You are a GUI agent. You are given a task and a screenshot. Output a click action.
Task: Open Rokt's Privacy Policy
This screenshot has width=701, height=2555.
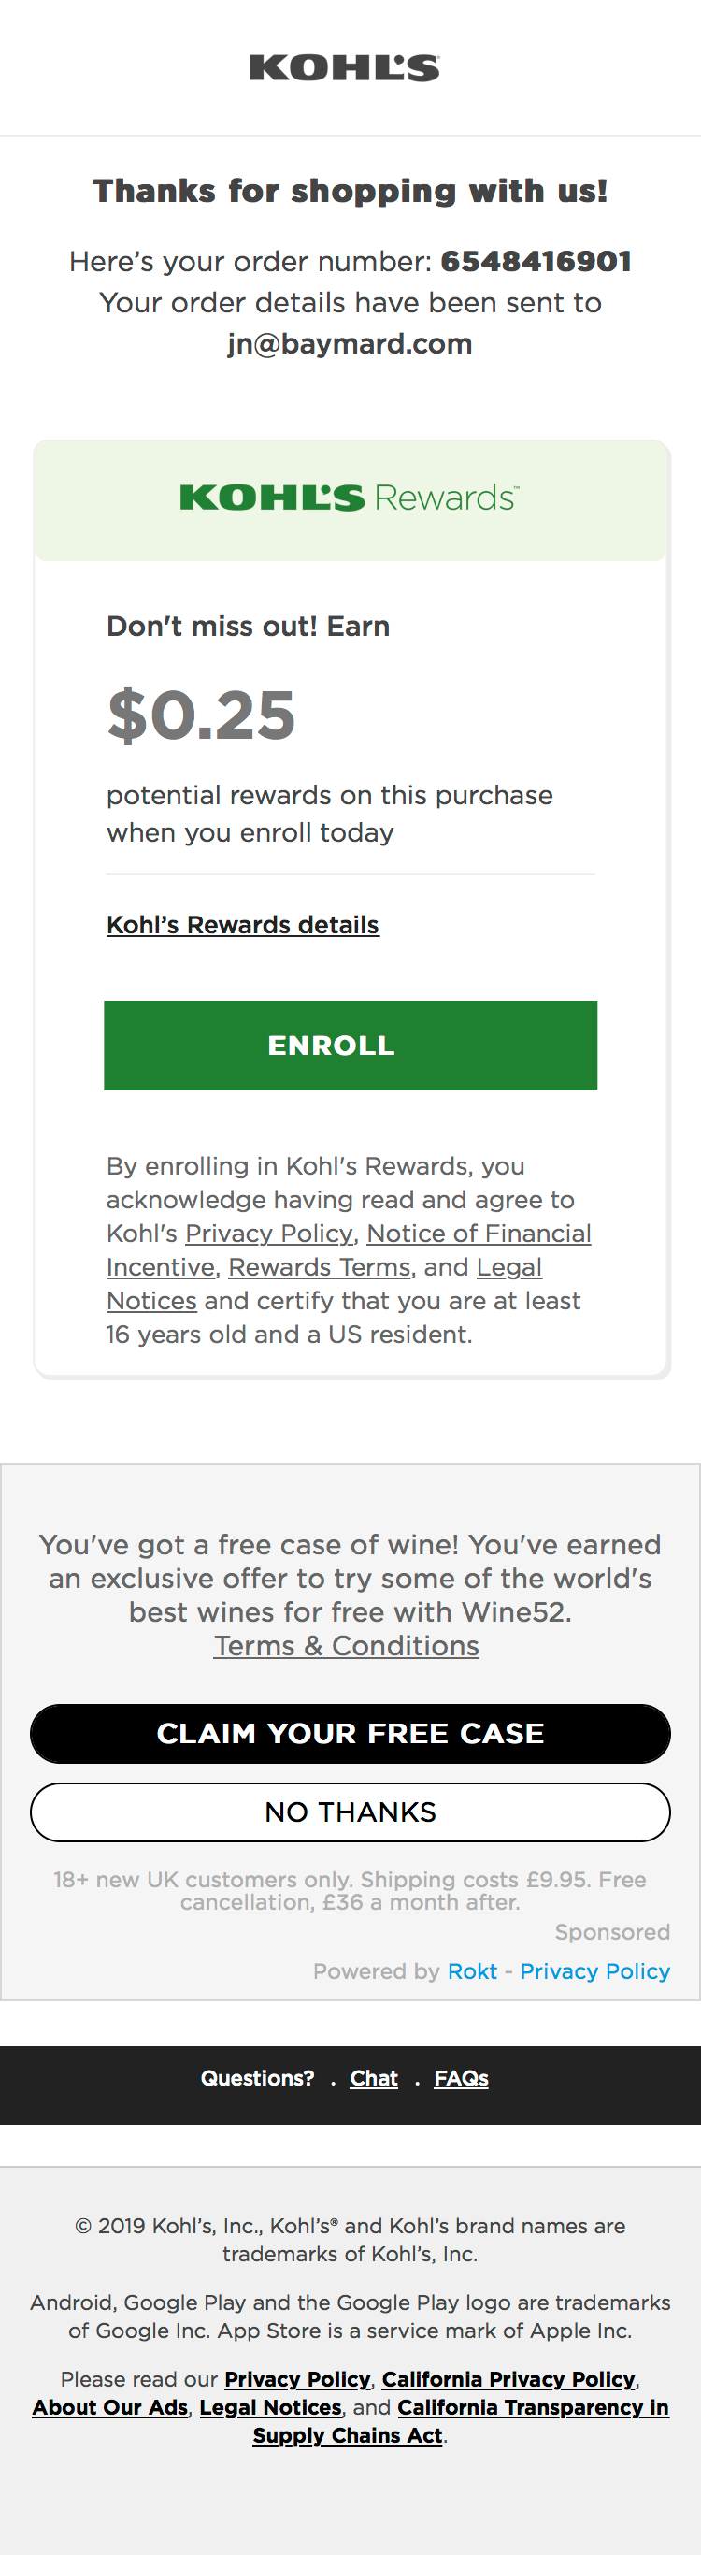(x=594, y=1971)
